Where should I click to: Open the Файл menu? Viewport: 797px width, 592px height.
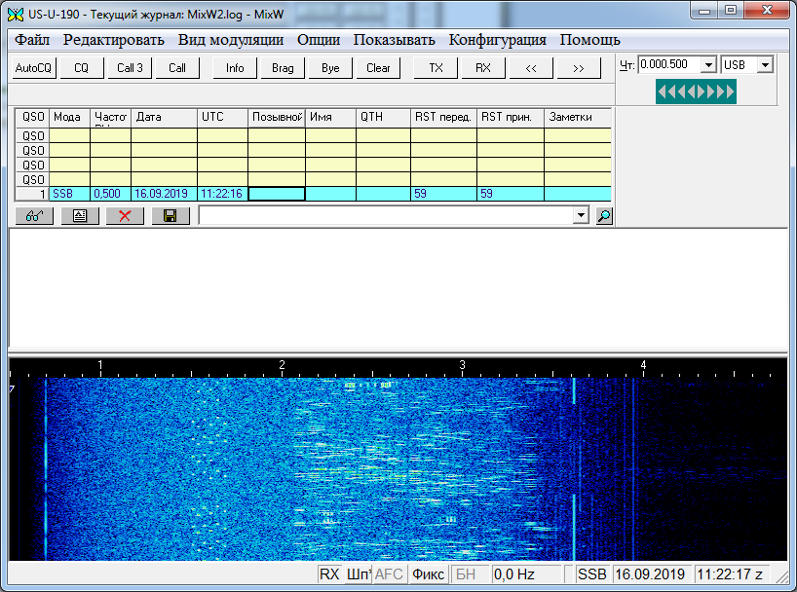pos(32,40)
